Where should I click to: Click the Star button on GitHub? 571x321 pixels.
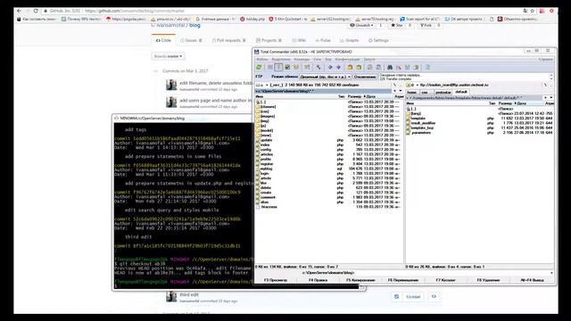pos(396,26)
